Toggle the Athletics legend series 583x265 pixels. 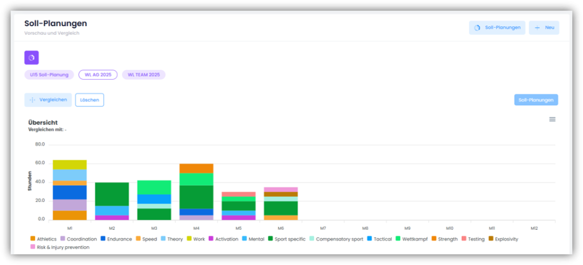point(43,239)
